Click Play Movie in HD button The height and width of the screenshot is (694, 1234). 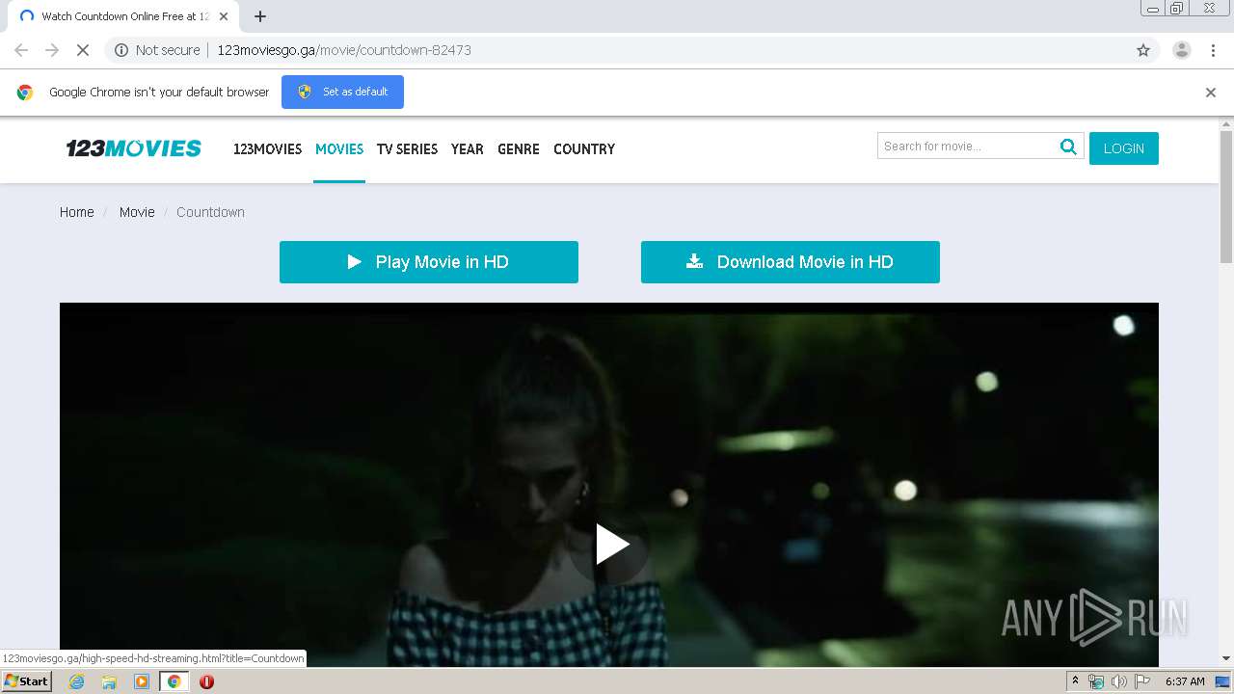pyautogui.click(x=429, y=262)
